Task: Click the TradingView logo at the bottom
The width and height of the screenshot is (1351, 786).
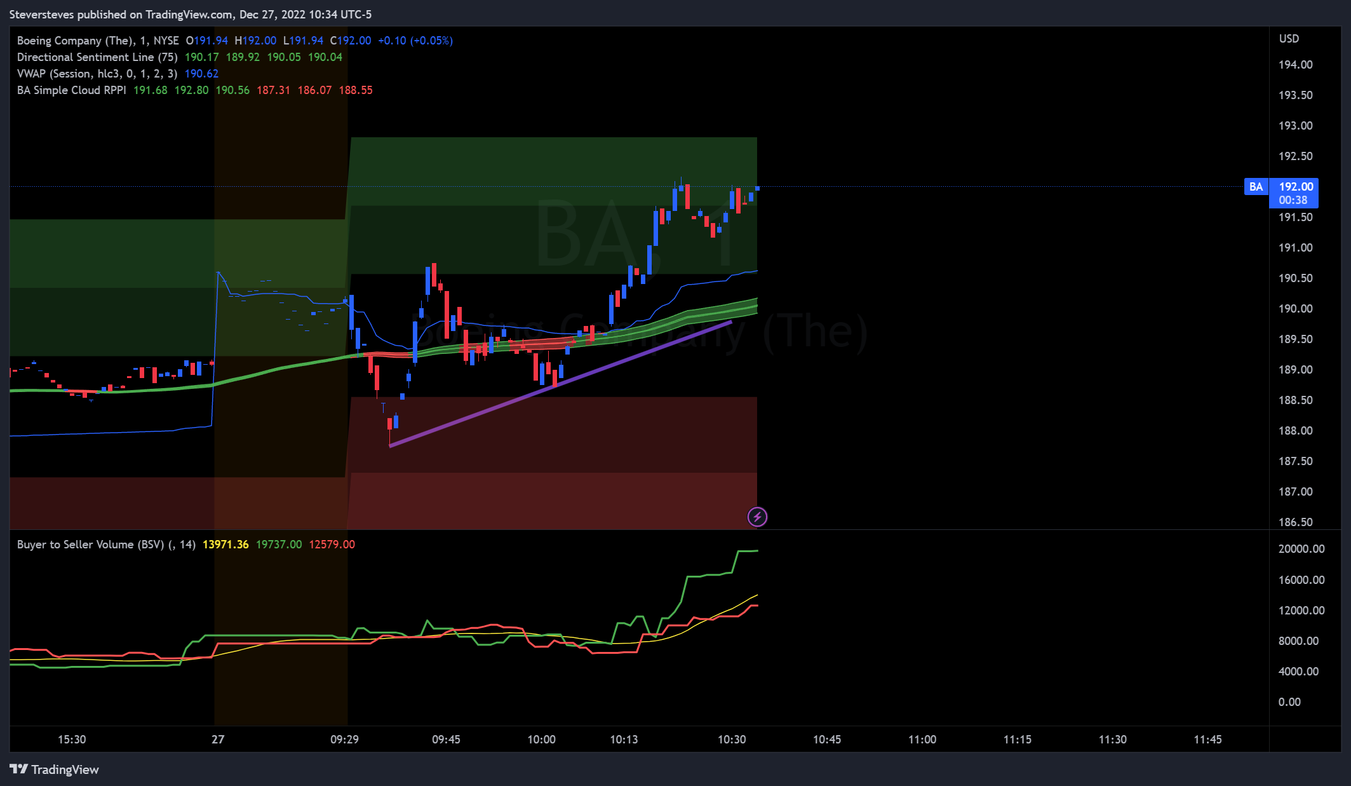Action: tap(54, 769)
